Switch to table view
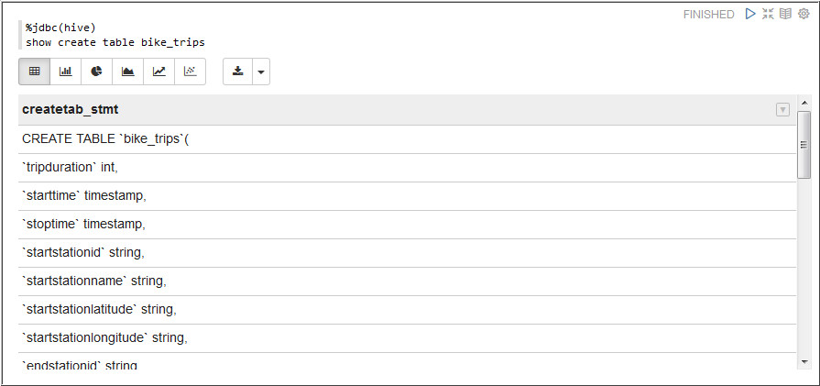Image resolution: width=820 pixels, height=386 pixels. [x=35, y=72]
